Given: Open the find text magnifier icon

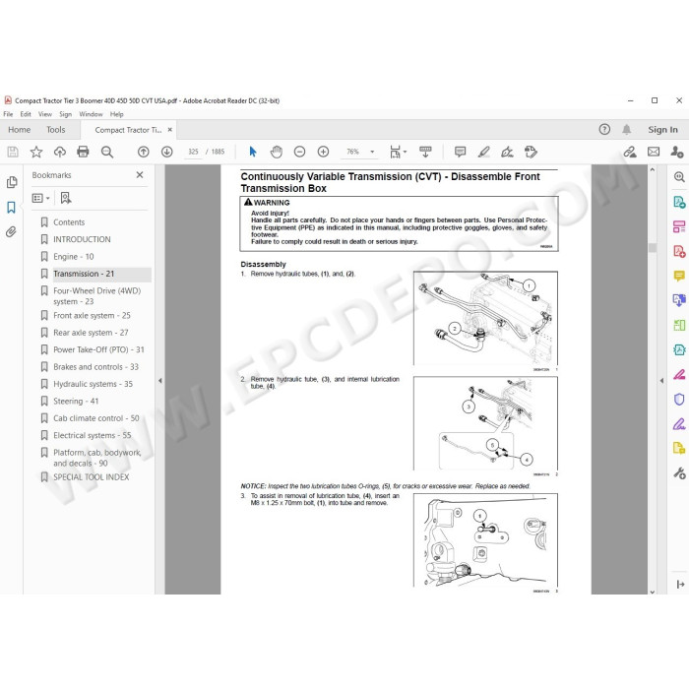Looking at the screenshot, I should pos(106,152).
